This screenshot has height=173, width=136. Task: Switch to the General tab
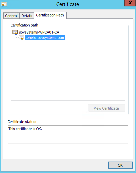tap(11, 16)
